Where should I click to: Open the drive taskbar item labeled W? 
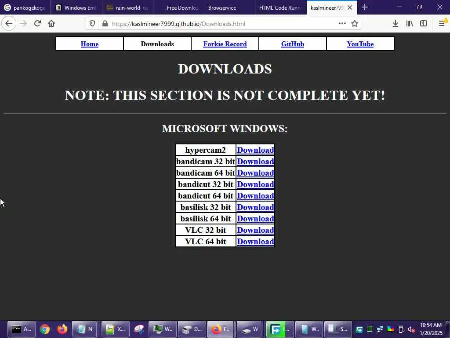[x=250, y=329]
